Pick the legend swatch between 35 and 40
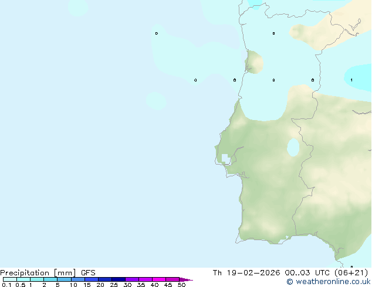The height and width of the screenshot is (287, 372). 146,279
